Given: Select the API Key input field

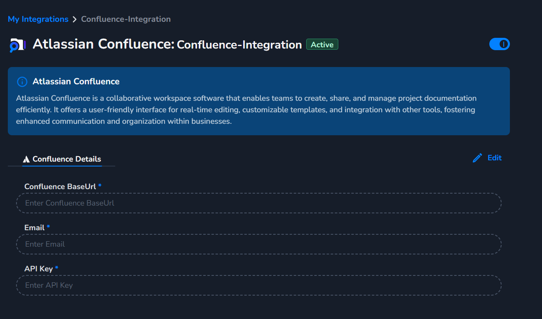Looking at the screenshot, I should click(x=259, y=285).
